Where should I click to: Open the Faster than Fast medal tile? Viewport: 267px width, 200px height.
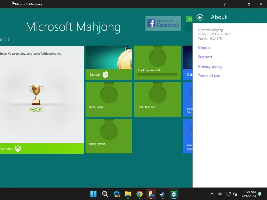[157, 99]
